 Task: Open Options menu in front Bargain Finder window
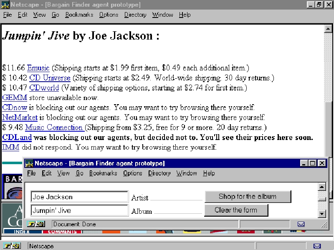132,173
